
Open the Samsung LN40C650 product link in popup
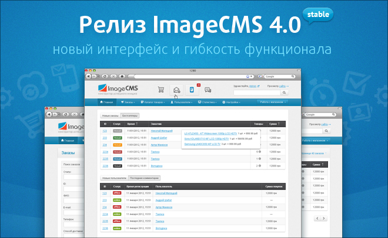(202, 144)
